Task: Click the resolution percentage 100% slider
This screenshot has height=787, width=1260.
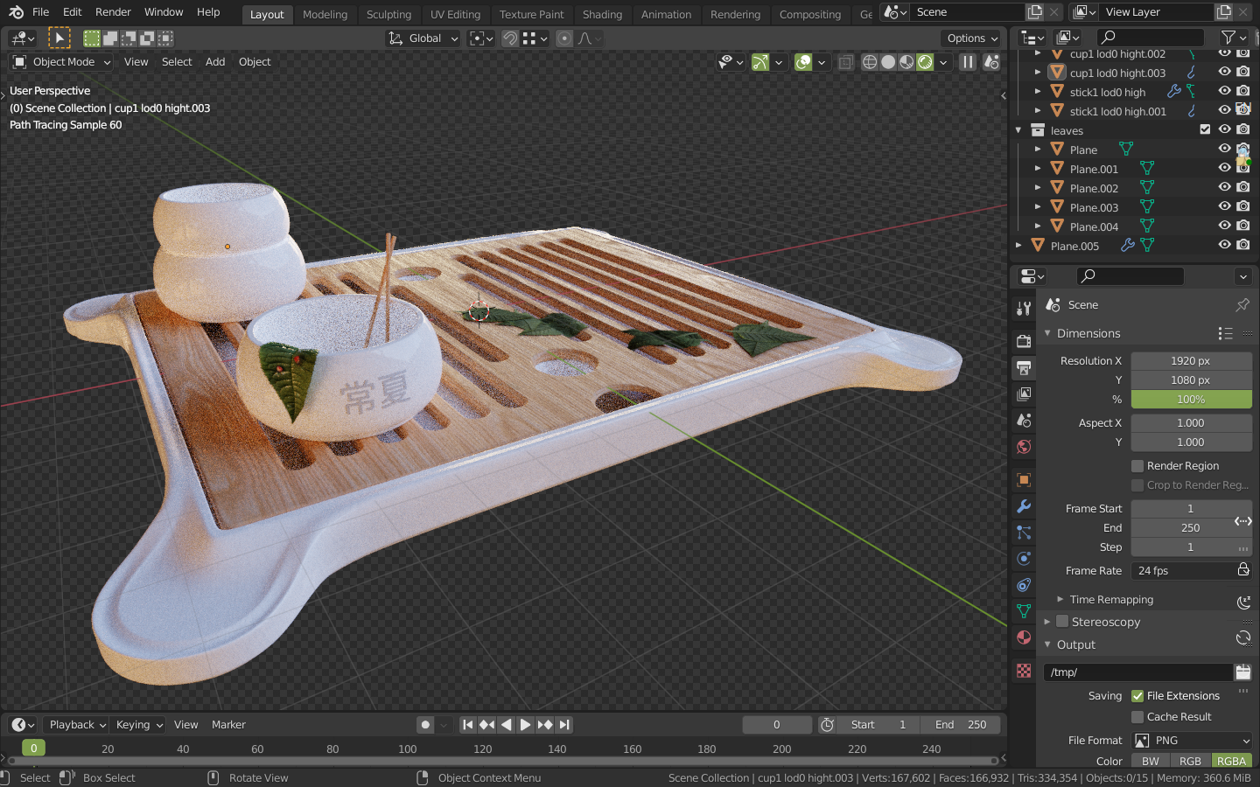Action: pyautogui.click(x=1190, y=400)
